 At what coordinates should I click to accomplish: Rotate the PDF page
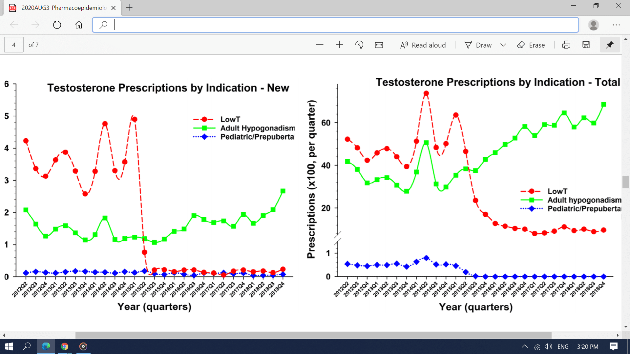359,45
